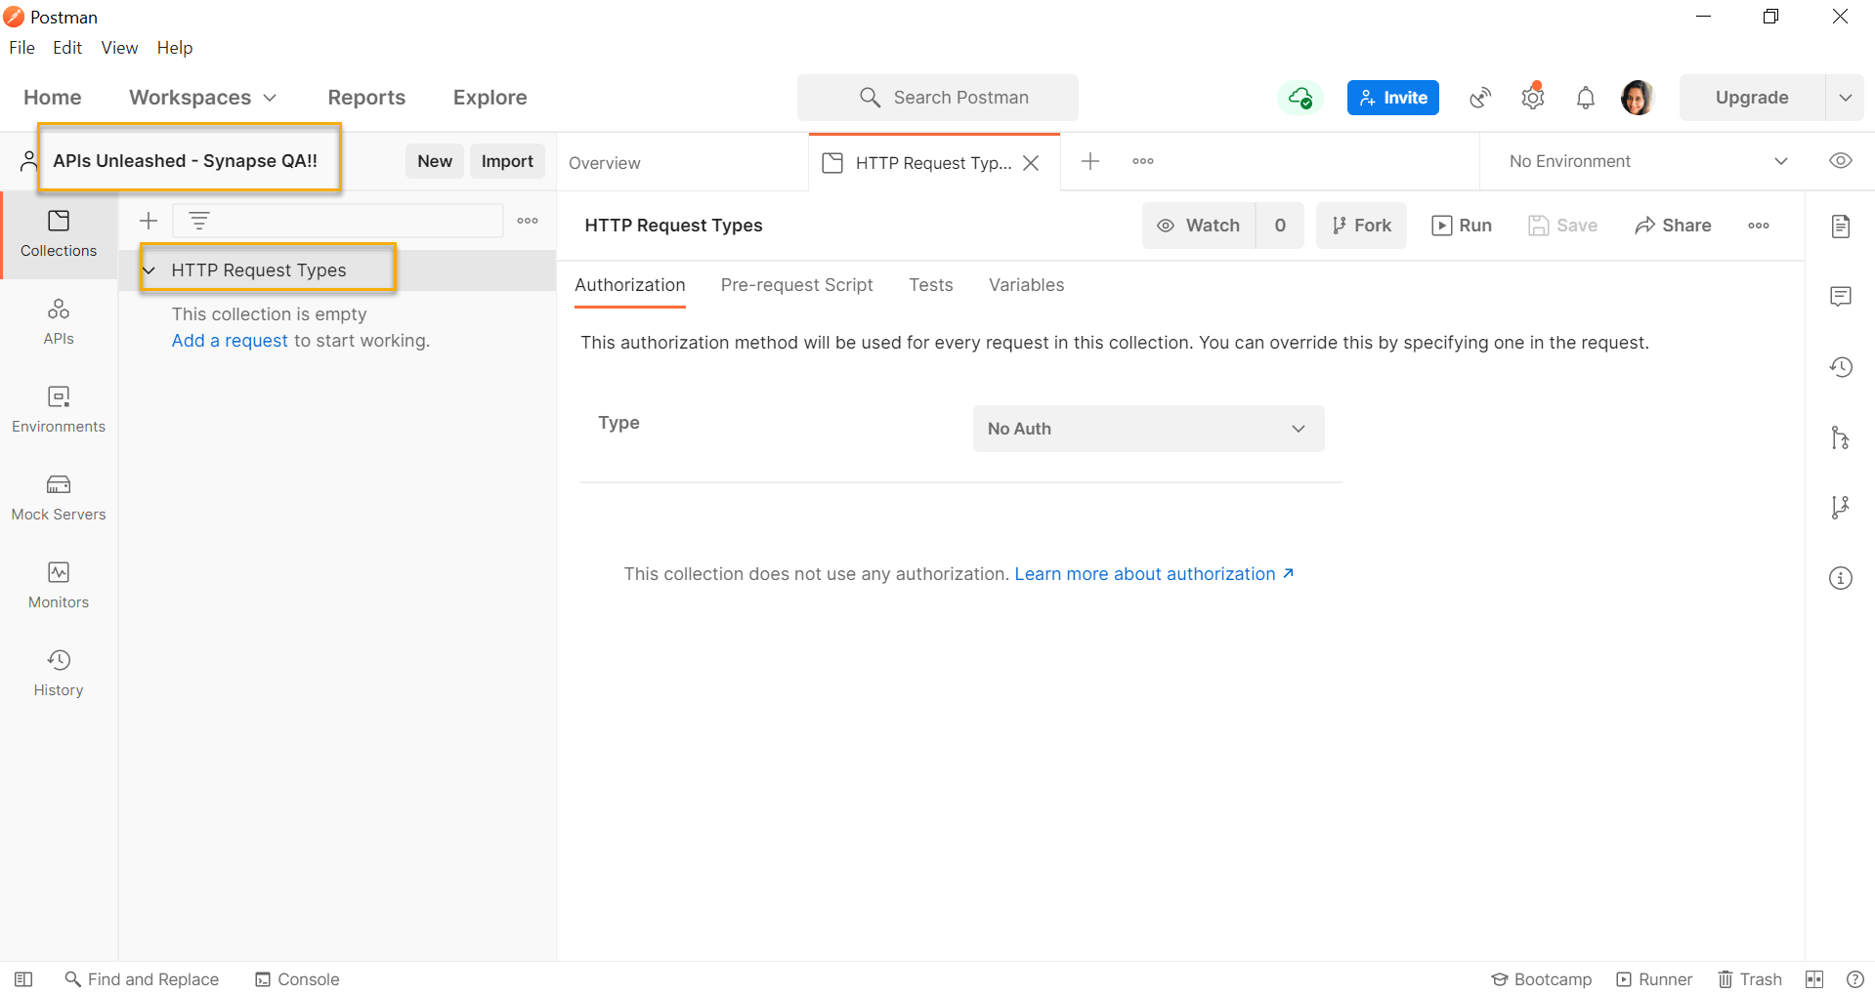Click the plus icon to create collection
Screen dimensions: 1875x994
coord(149,221)
